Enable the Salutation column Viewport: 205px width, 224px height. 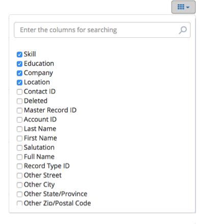click(x=19, y=148)
